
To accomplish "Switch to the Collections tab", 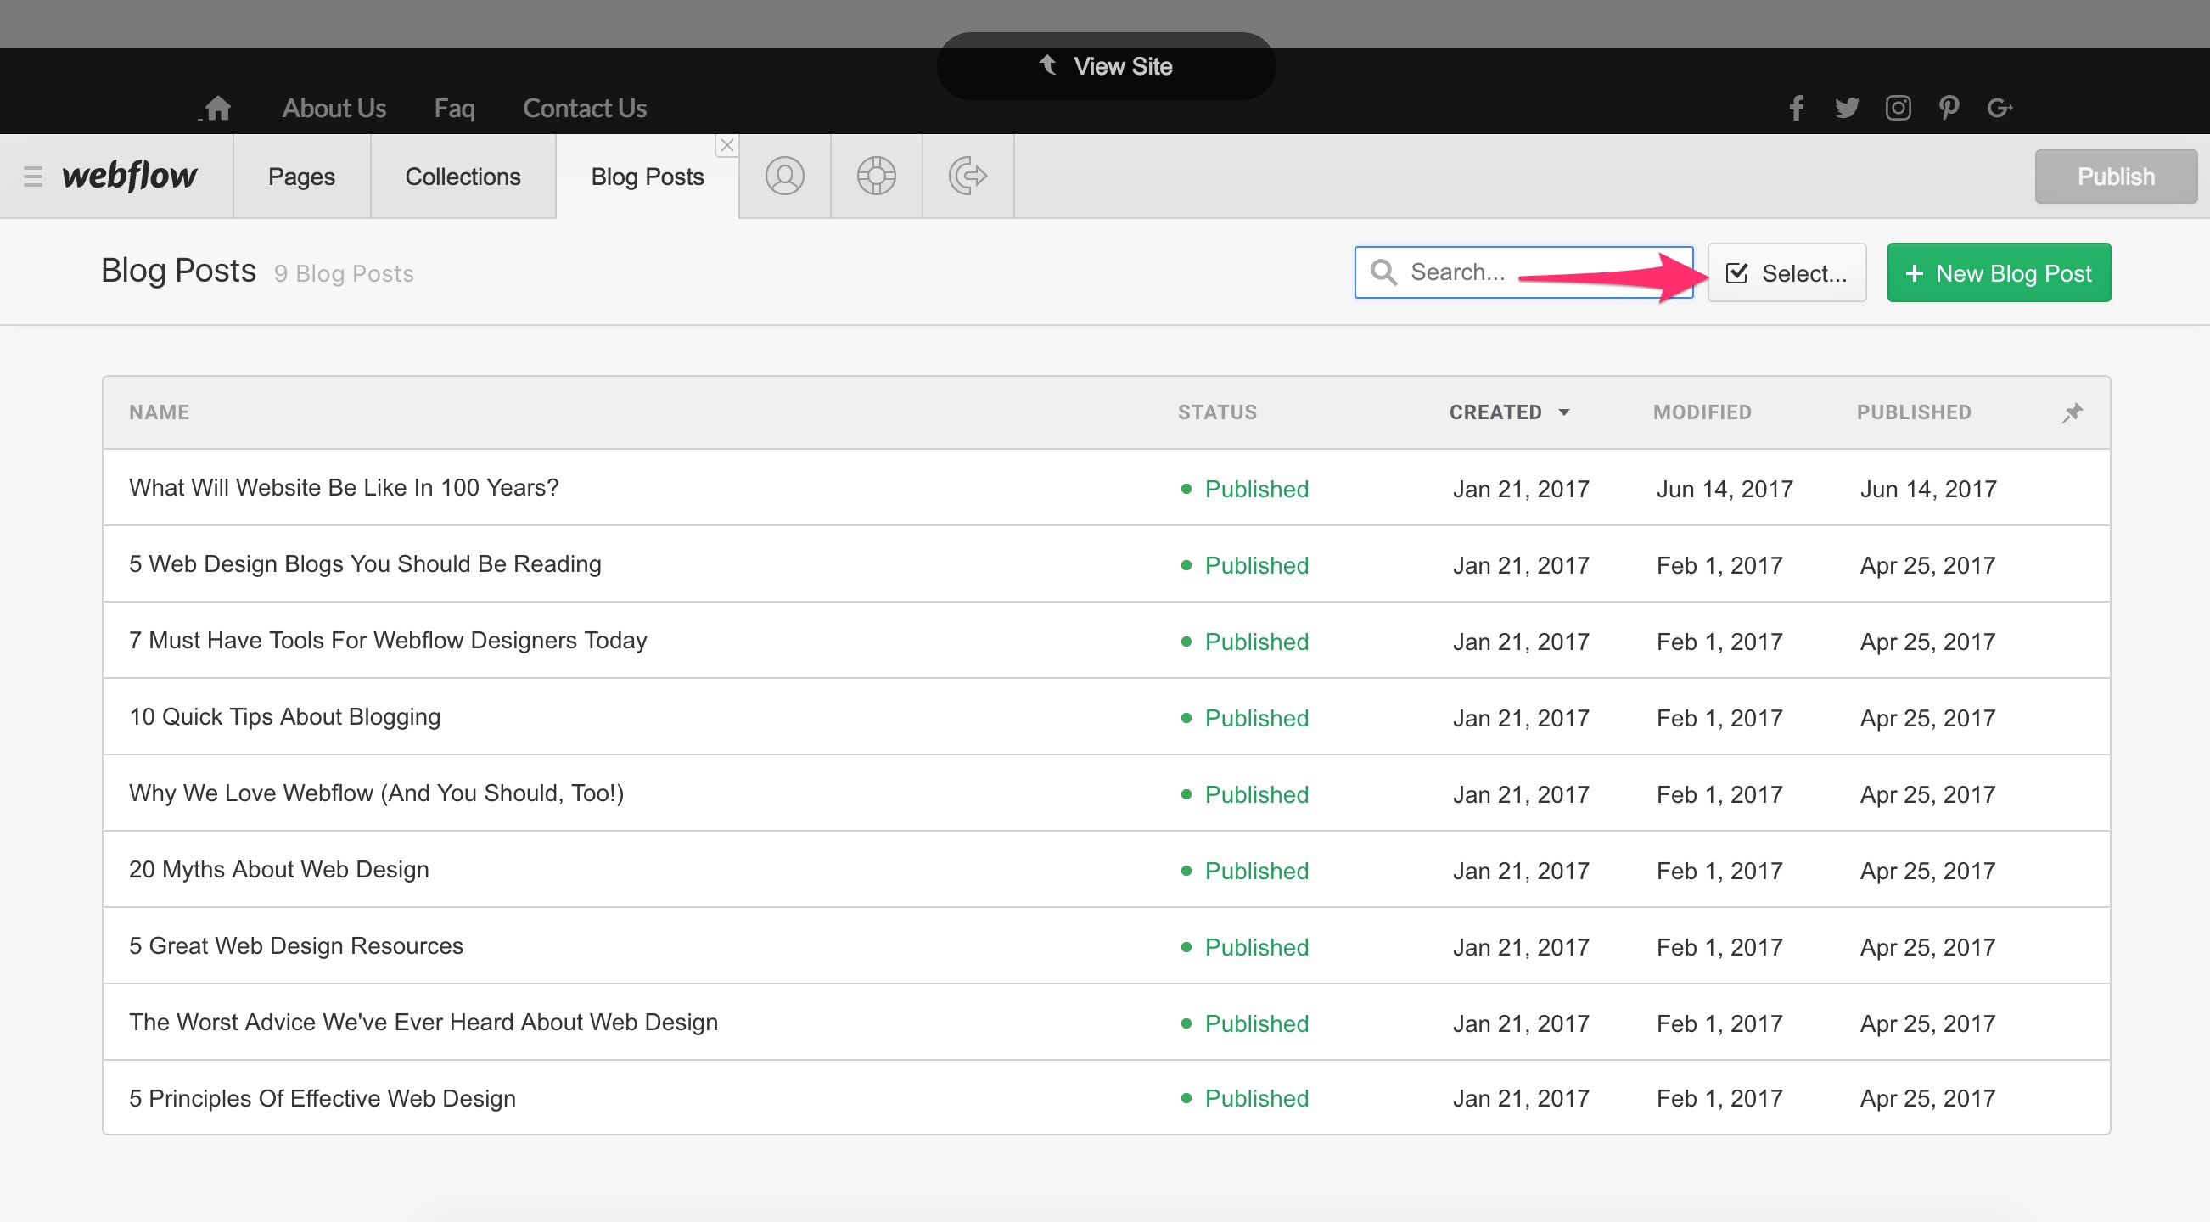I will coord(463,177).
